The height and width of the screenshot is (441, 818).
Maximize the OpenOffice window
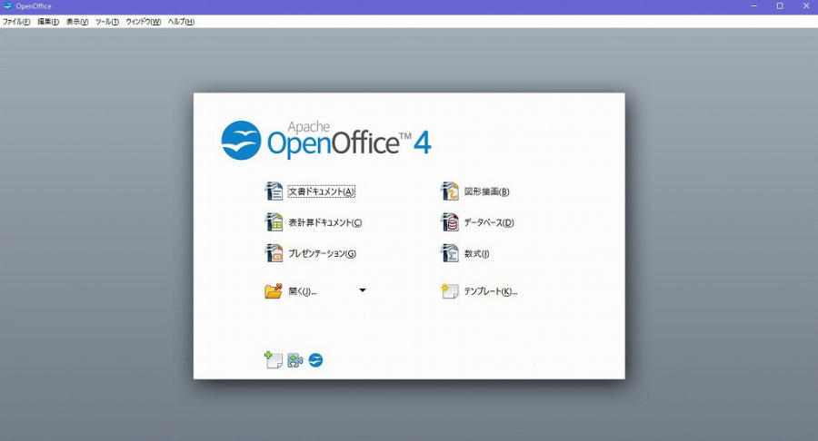point(780,6)
